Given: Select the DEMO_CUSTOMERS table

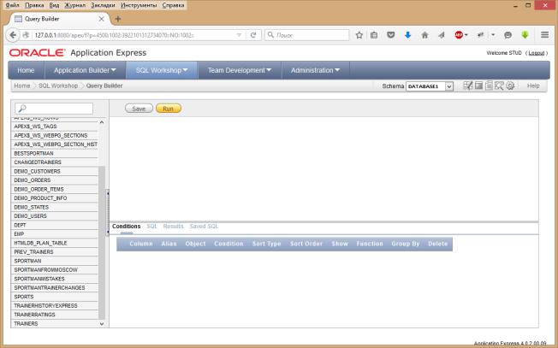Looking at the screenshot, I should click(x=55, y=171).
